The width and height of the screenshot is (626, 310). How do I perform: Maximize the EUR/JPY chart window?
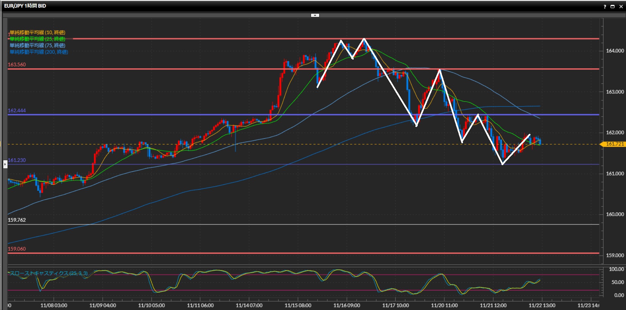pyautogui.click(x=613, y=7)
